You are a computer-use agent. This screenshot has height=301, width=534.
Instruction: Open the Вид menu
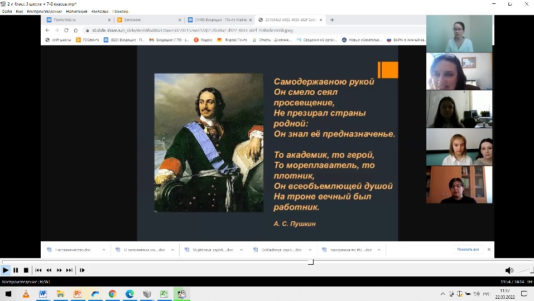(20, 11)
